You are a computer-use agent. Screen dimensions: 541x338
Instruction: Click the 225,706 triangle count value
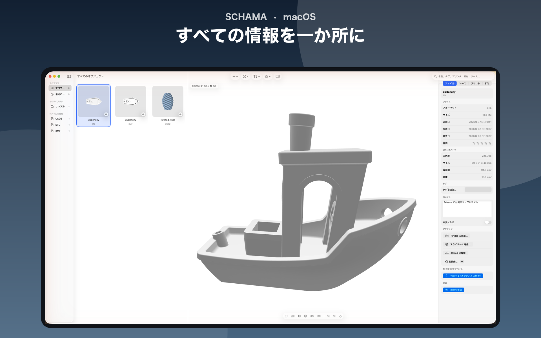pyautogui.click(x=487, y=156)
